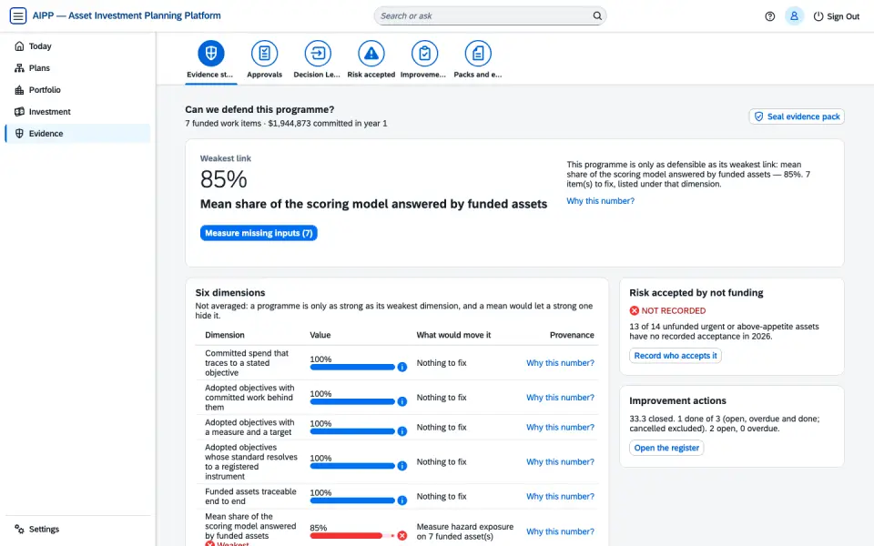
Task: Open Settings in the sidebar
Action: point(77,529)
